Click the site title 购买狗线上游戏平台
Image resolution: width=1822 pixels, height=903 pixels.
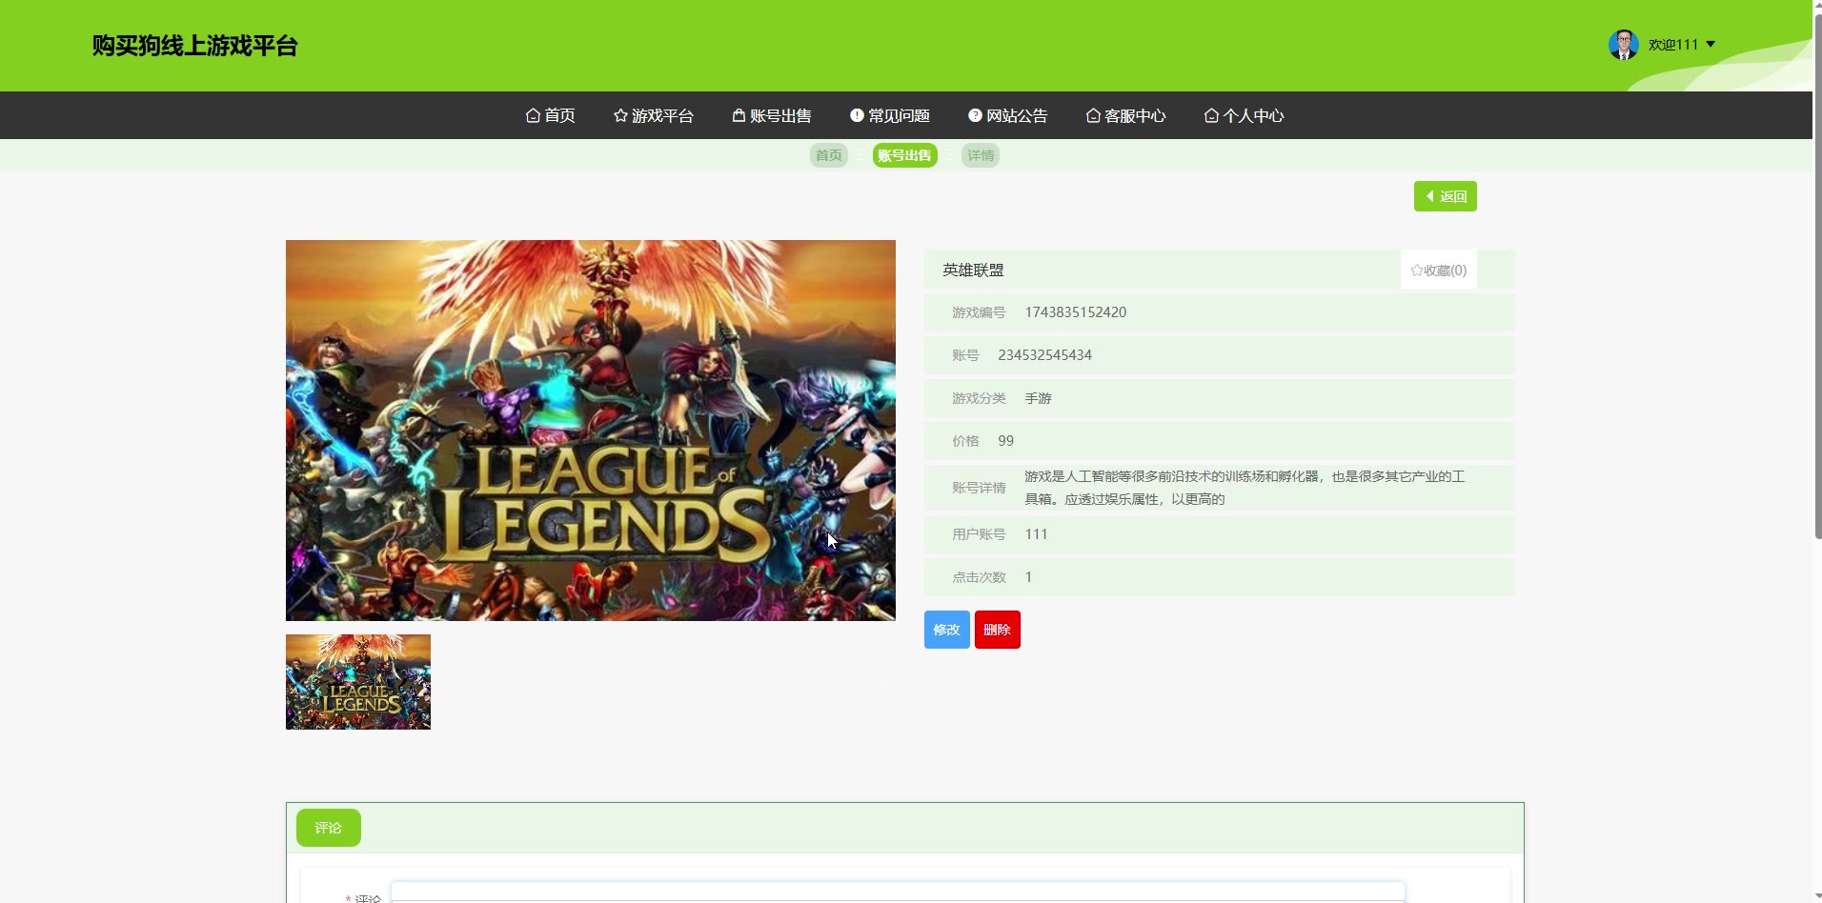pyautogui.click(x=195, y=46)
